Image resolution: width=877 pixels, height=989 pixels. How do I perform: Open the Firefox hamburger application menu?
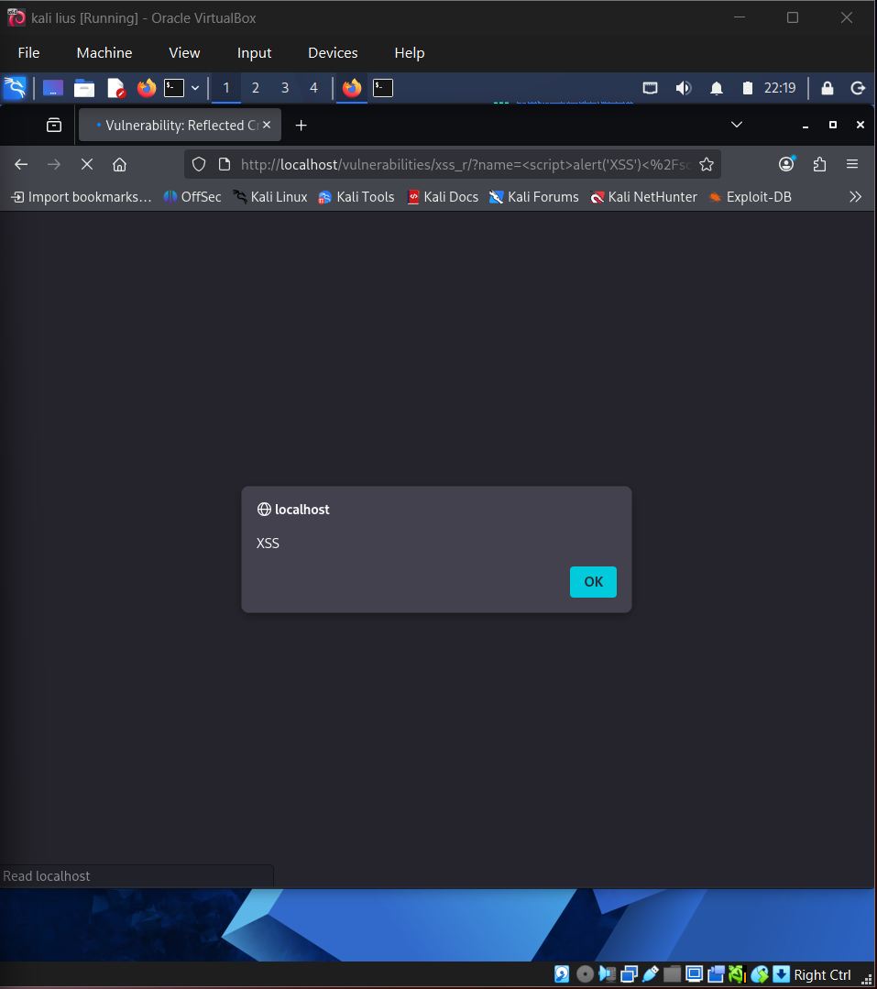[x=852, y=164]
